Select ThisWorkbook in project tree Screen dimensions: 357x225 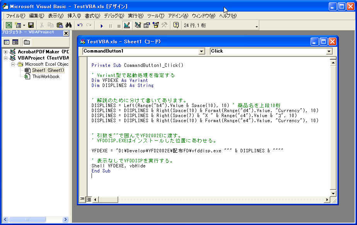coord(46,77)
